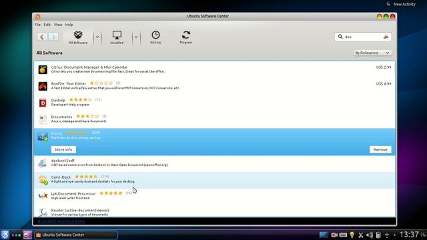The height and width of the screenshot is (240, 427).
Task: Click the camera icon in system tray
Action: point(334,235)
